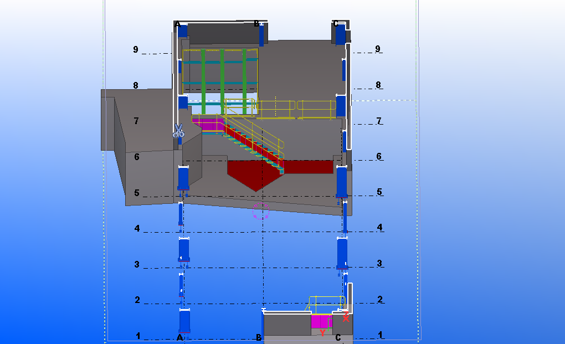Click the red Y axis marker

322,332
